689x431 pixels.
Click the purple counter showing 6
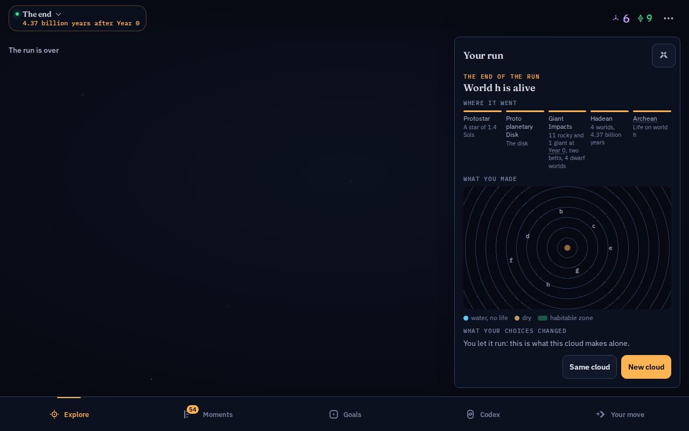[621, 18]
